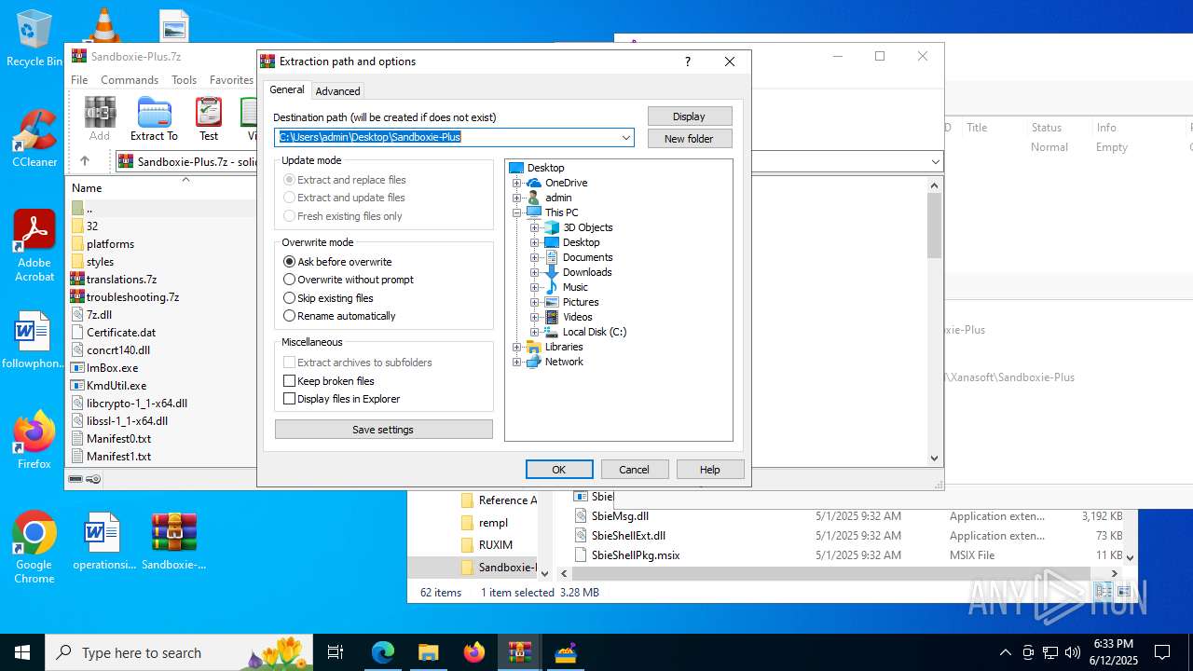Open the File menu in WinRAR
The height and width of the screenshot is (671, 1193).
point(79,80)
